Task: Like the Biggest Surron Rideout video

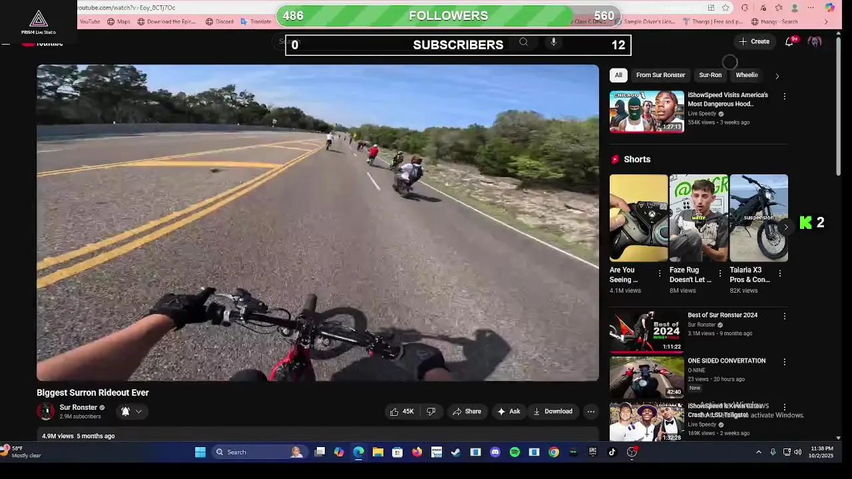Action: tap(401, 411)
